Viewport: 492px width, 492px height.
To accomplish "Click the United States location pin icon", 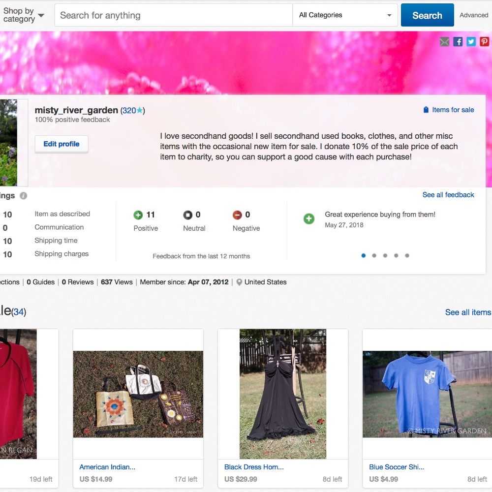I will pos(239,282).
